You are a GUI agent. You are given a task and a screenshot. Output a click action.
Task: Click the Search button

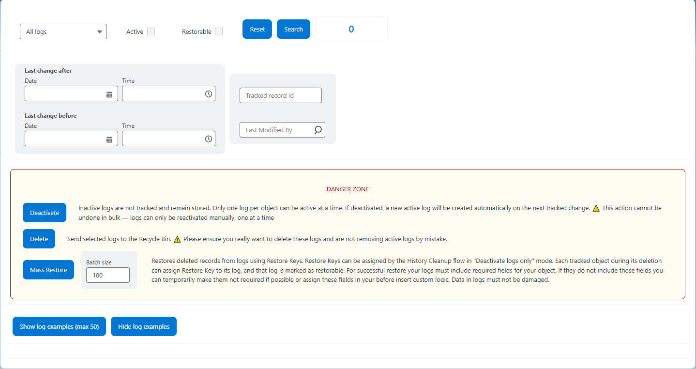tap(293, 29)
